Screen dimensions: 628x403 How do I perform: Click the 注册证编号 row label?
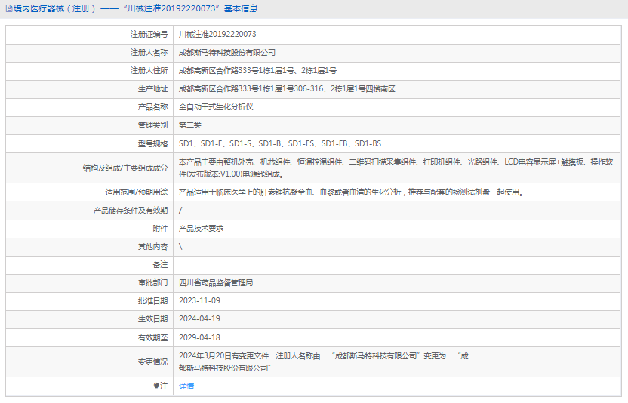coord(149,35)
